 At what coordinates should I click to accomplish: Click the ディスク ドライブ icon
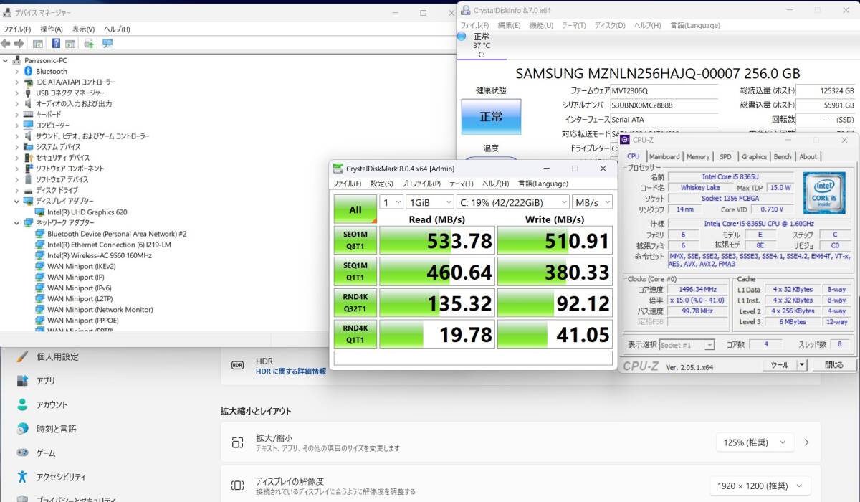tap(29, 190)
